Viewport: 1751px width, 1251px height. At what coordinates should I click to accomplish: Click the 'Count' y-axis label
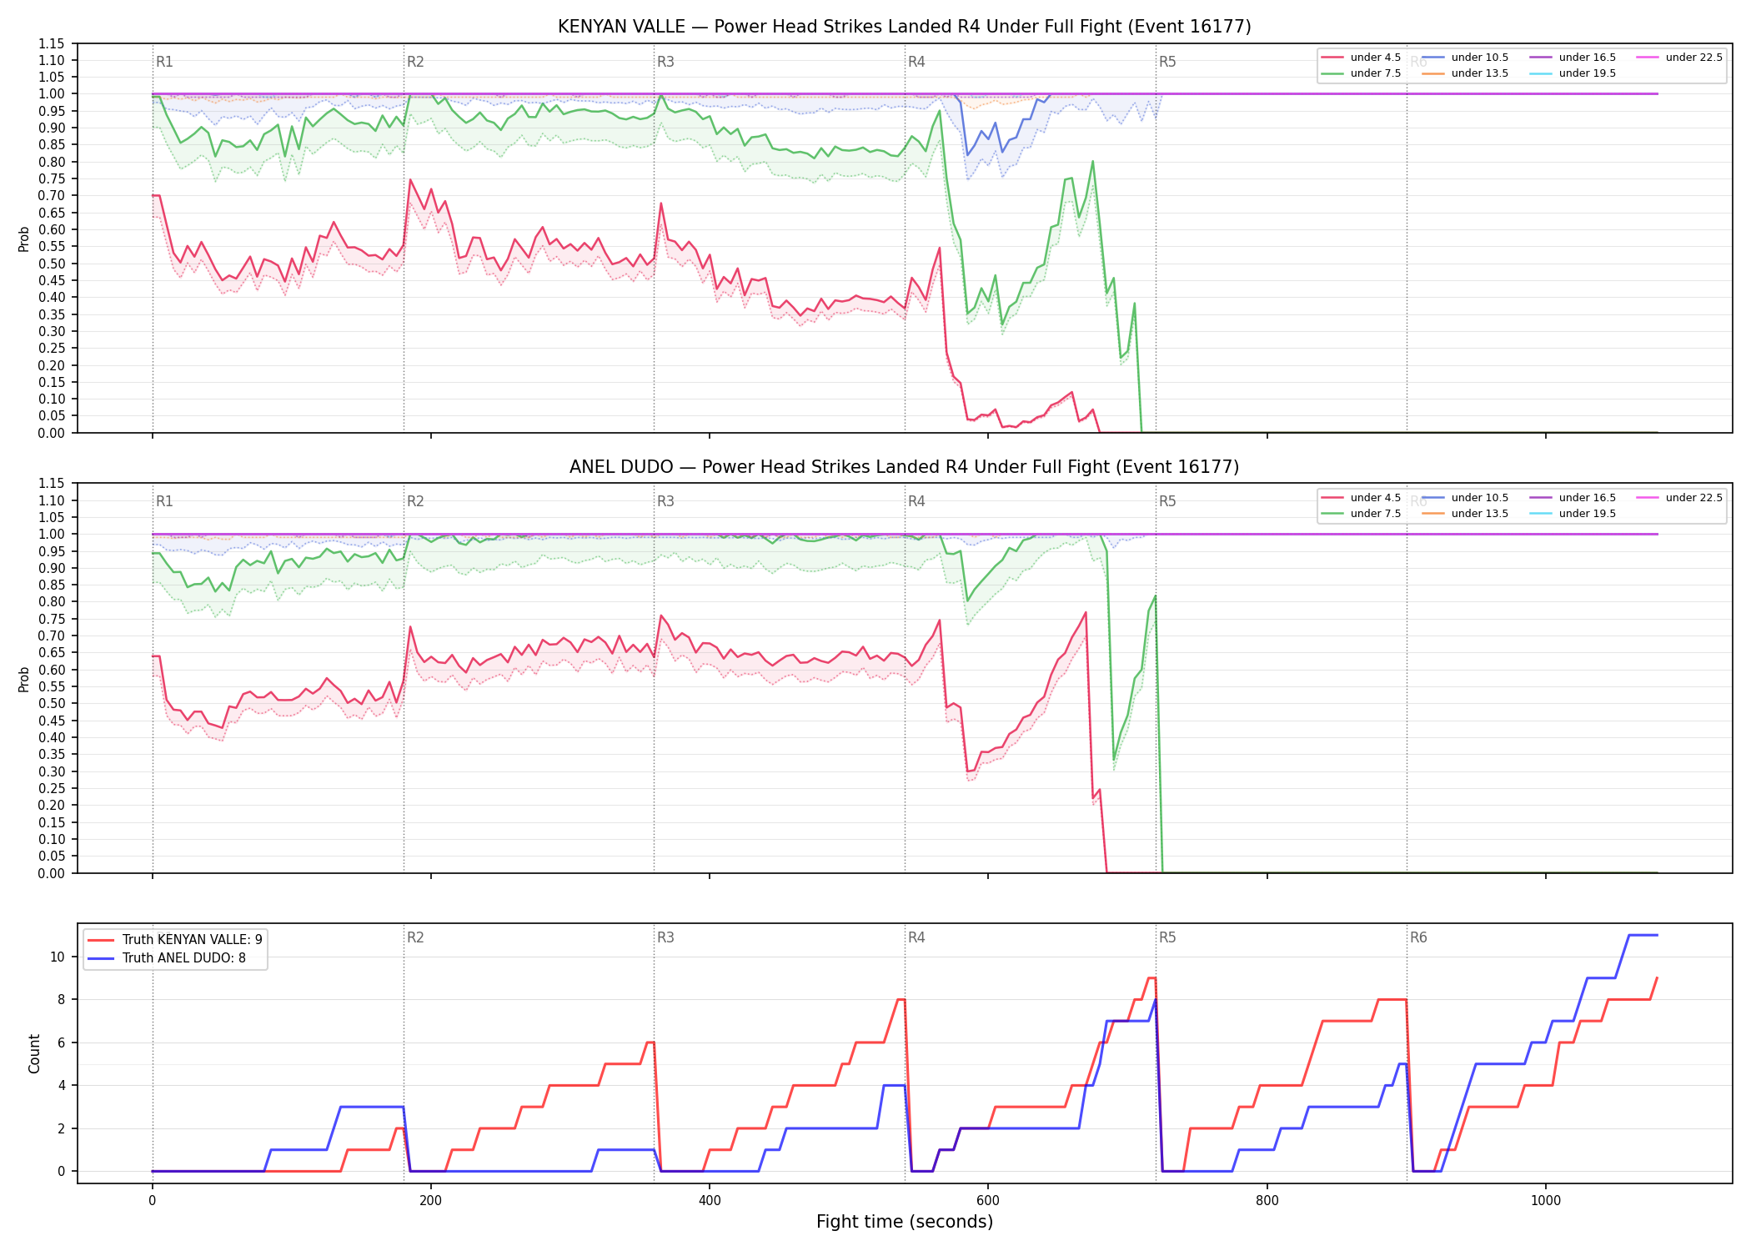click(34, 1053)
